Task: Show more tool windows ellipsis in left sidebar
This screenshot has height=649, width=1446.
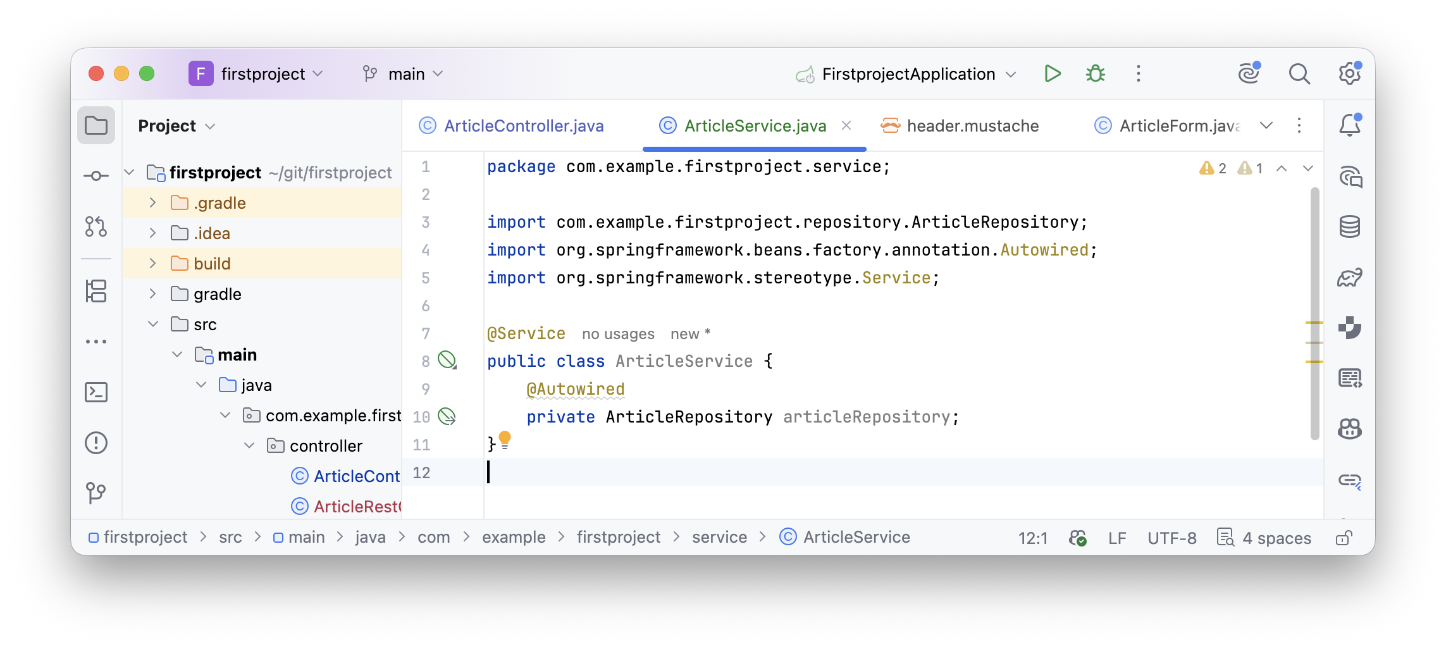Action: [x=96, y=342]
